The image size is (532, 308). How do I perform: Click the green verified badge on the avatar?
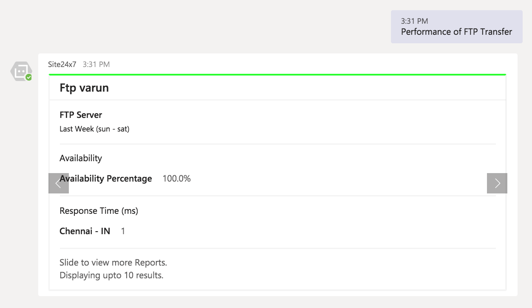click(x=28, y=77)
